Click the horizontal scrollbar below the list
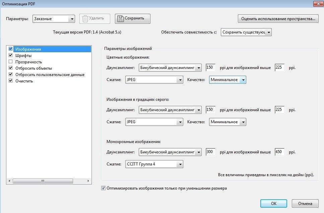The image size is (324, 213). tap(43, 181)
